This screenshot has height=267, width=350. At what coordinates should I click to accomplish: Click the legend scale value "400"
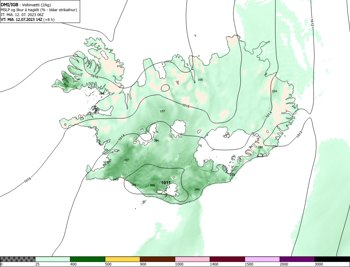pyautogui.click(x=73, y=264)
